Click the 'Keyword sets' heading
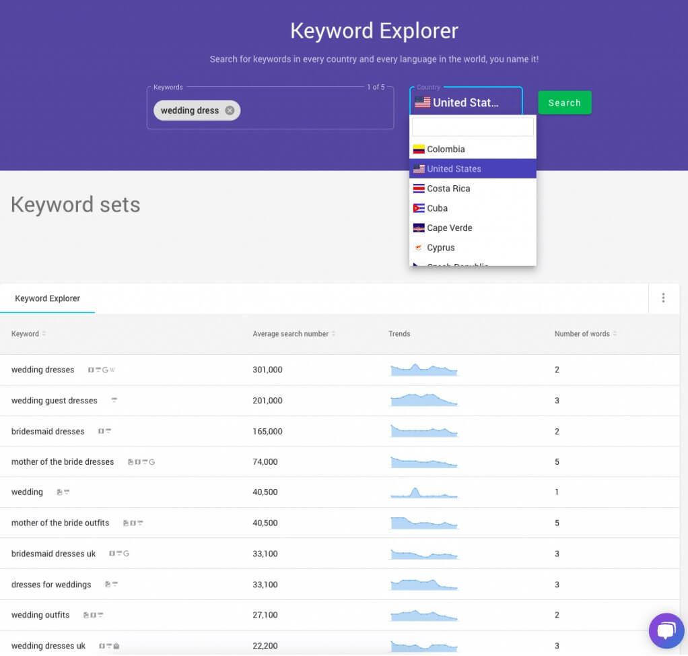Viewport: 688px width, 656px height. 75,205
